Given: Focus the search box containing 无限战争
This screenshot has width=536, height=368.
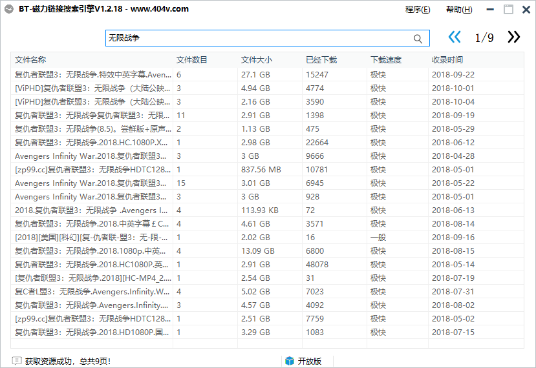Looking at the screenshot, I should pos(259,39).
